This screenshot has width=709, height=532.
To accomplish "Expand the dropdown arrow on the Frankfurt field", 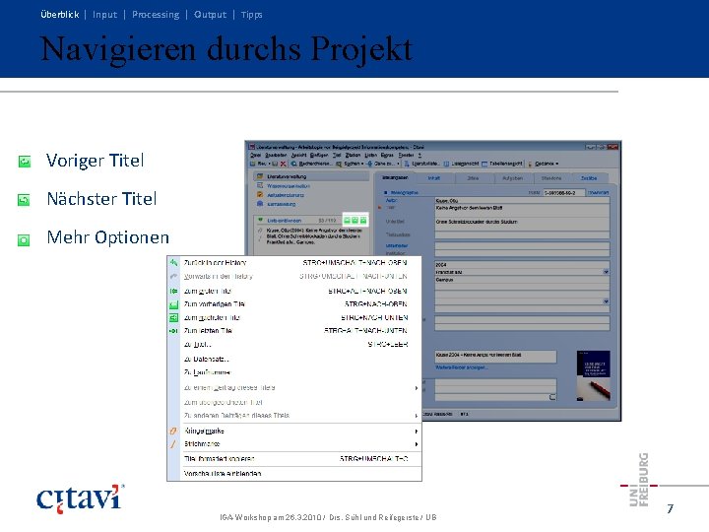I will [606, 272].
